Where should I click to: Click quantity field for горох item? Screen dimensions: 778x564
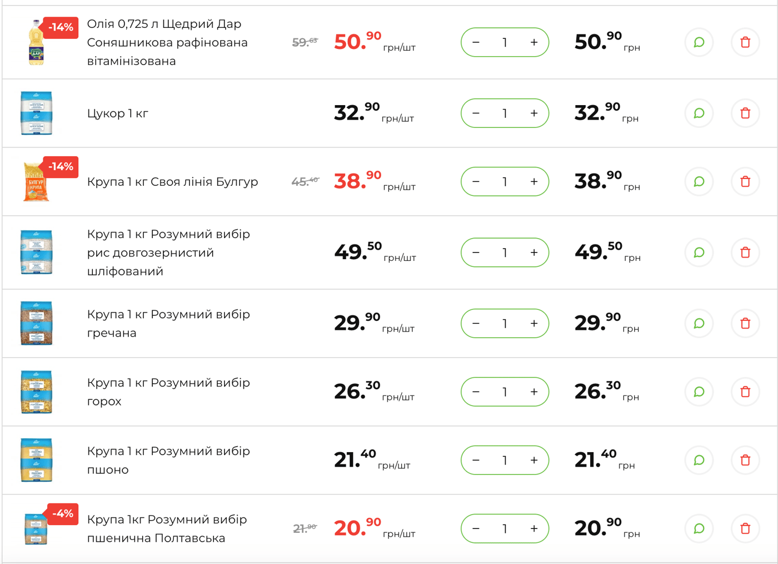(505, 392)
